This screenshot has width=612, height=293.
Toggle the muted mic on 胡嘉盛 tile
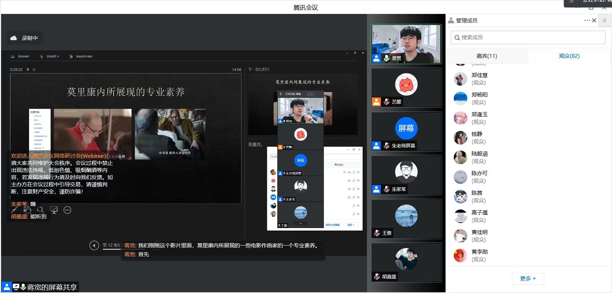click(x=377, y=277)
